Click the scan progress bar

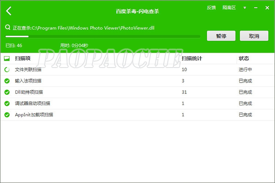pyautogui.click(x=103, y=36)
